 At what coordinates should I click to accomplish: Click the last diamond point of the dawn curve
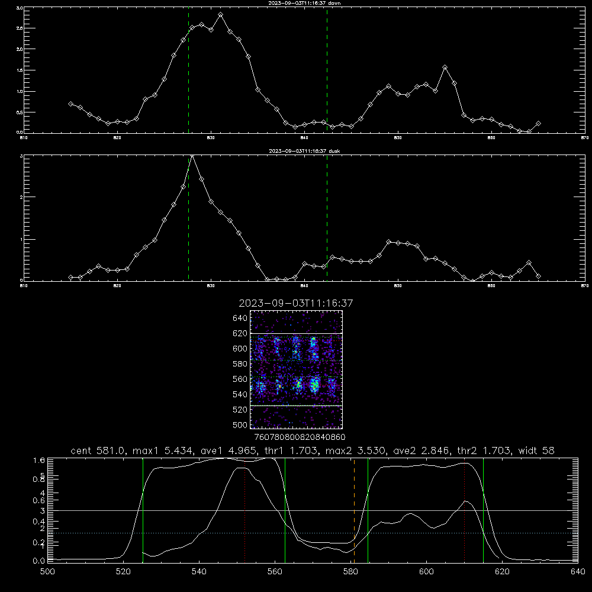click(x=538, y=124)
